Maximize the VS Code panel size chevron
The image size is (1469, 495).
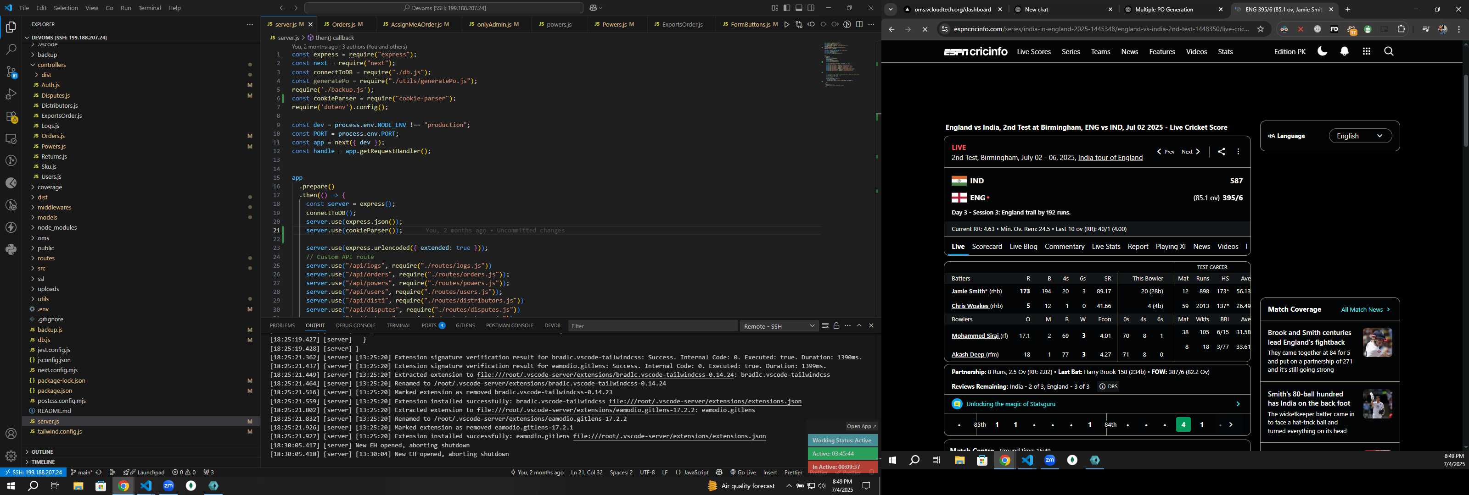tap(859, 326)
